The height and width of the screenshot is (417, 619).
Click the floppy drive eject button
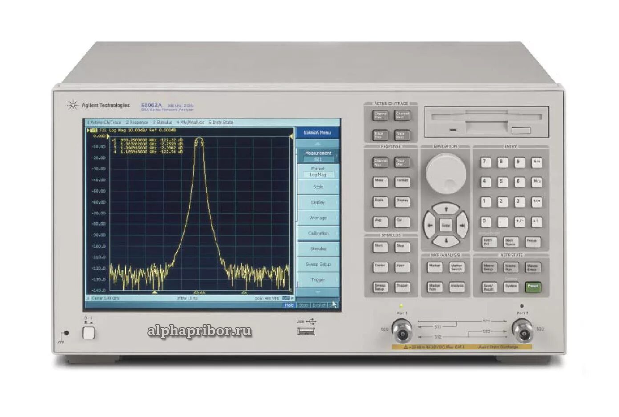pos(521,130)
